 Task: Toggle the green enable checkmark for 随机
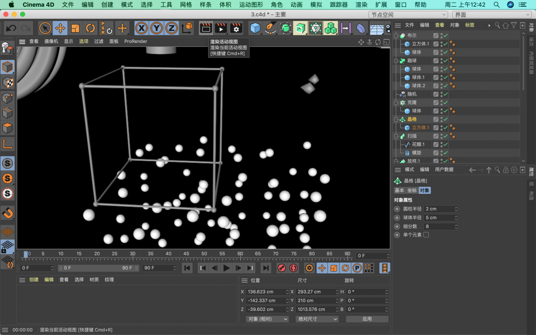(x=445, y=94)
